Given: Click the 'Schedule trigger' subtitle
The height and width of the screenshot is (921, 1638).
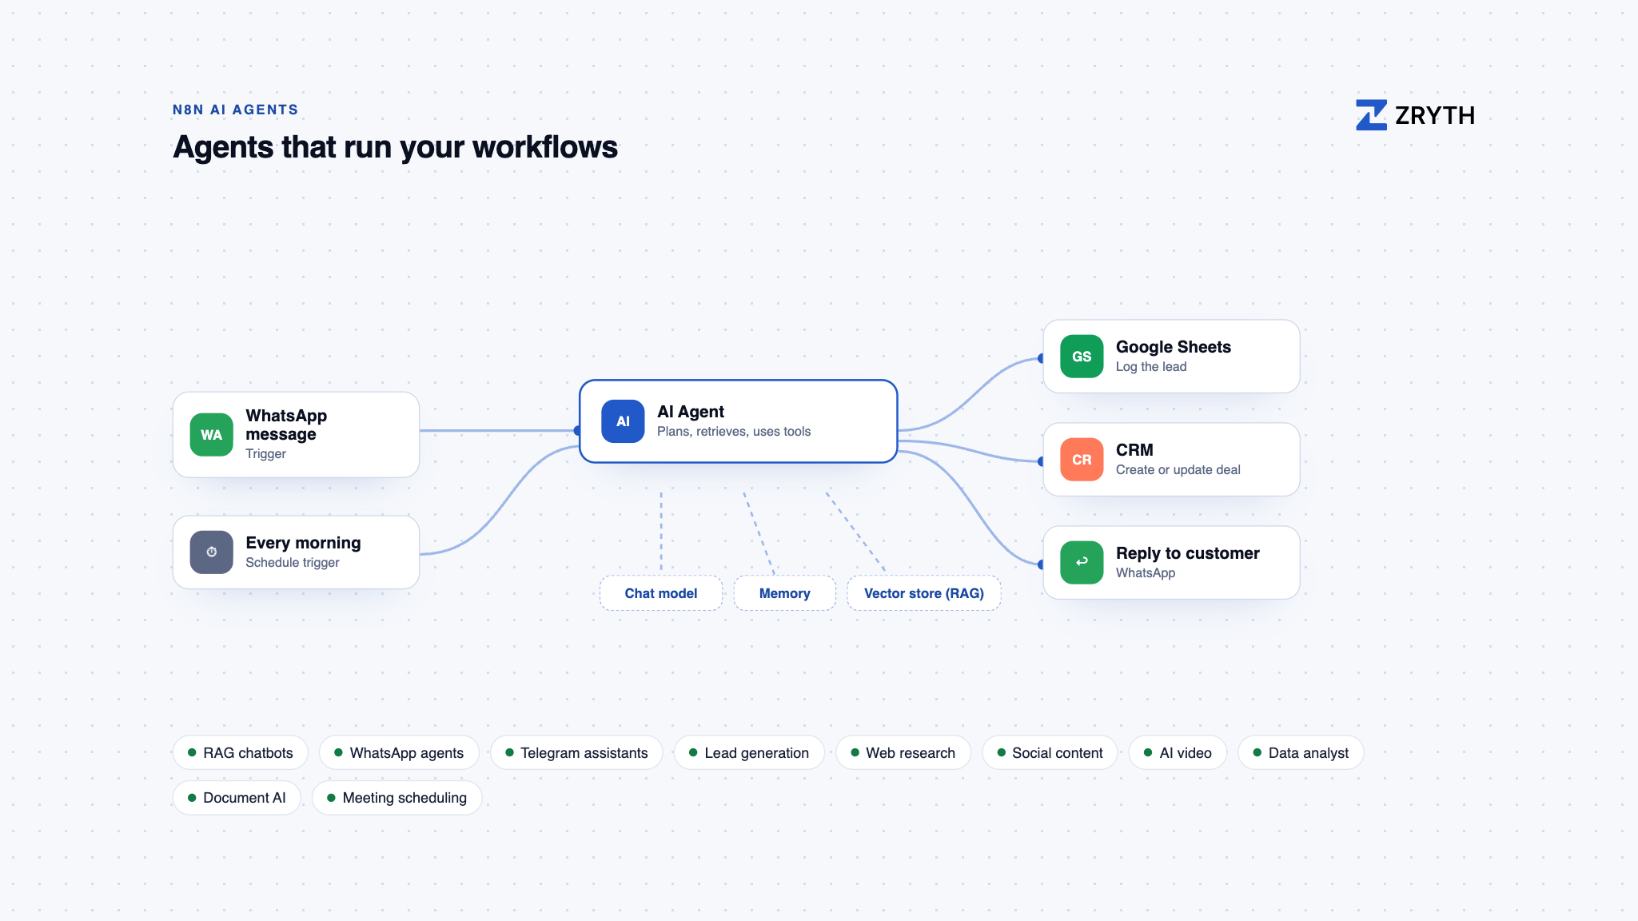Looking at the screenshot, I should [293, 563].
